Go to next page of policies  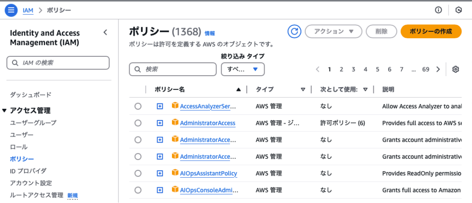coord(438,69)
